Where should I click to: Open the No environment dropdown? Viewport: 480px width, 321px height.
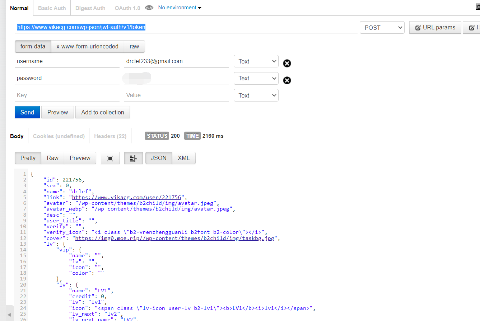pyautogui.click(x=180, y=8)
